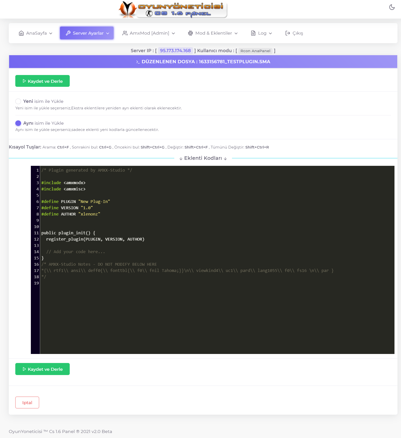Click the rtf1 ansi deff0 code line
The image size is (401, 438).
188,270
